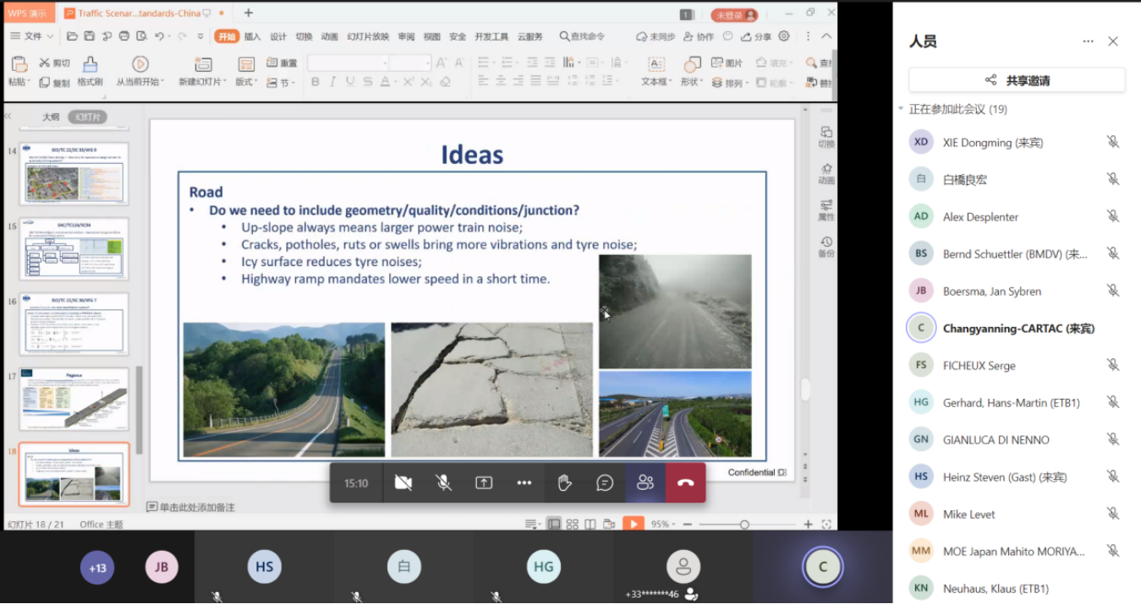Viewport: 1141px width, 604px height.
Task: Open the font name combo box
Action: pyautogui.click(x=347, y=63)
